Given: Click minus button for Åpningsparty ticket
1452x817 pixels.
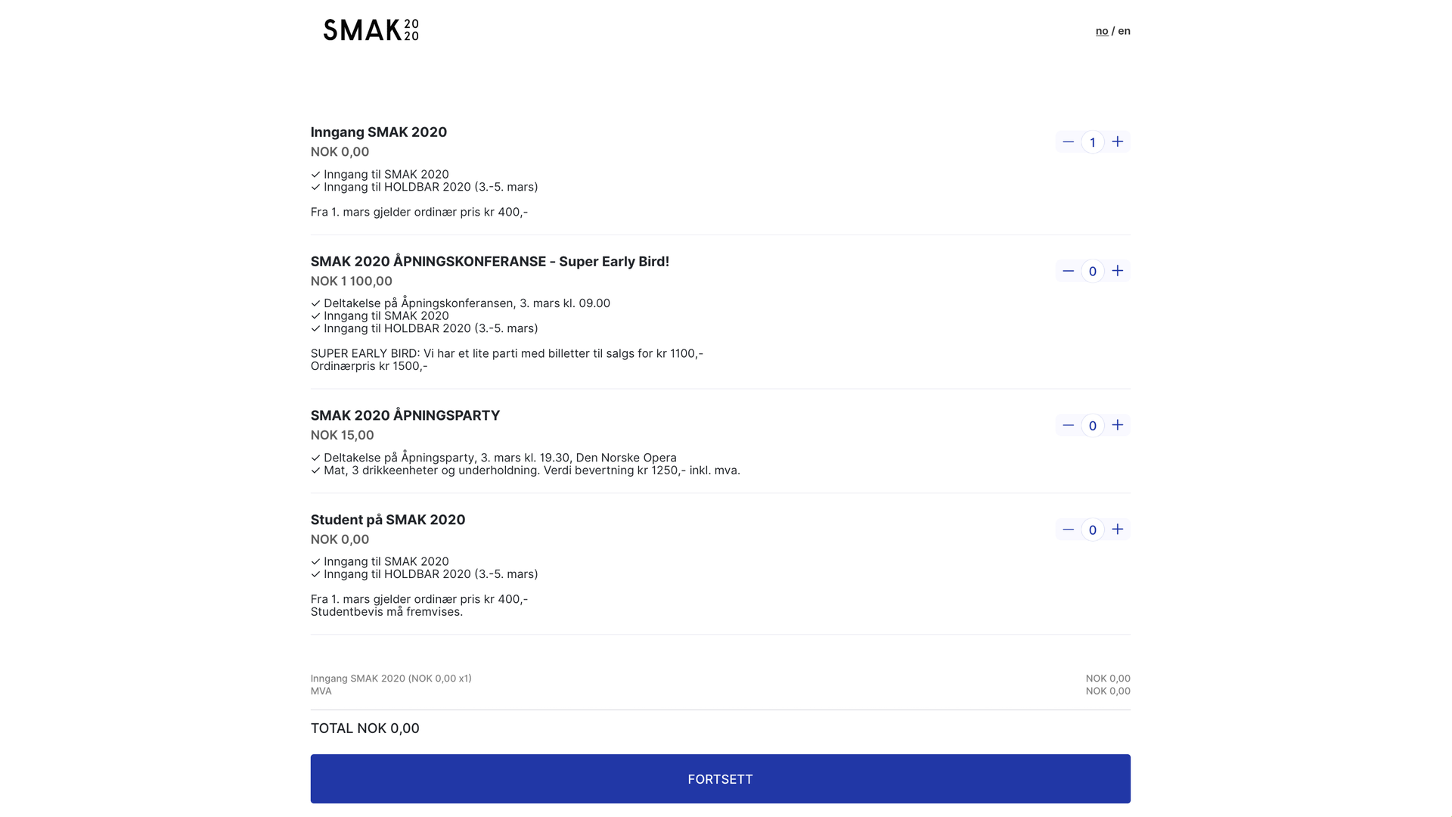Looking at the screenshot, I should (1068, 425).
